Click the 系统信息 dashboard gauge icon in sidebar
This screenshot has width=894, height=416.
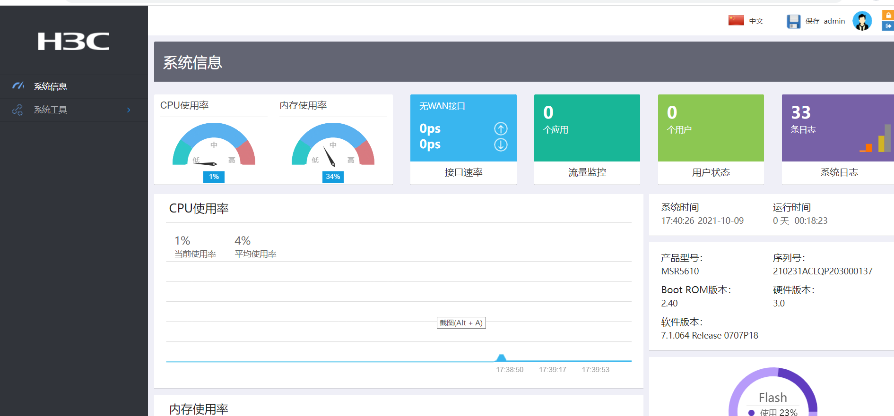click(x=18, y=86)
